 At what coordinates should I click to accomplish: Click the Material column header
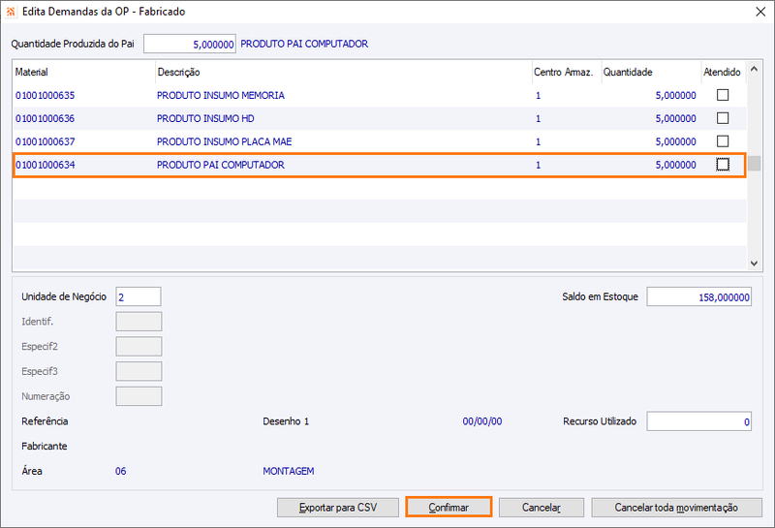pos(84,73)
